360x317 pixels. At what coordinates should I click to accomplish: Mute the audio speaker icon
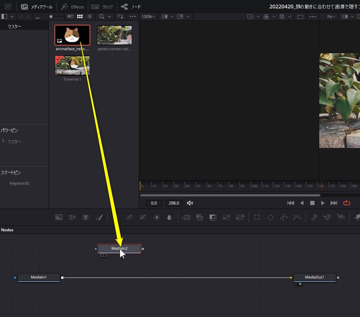click(190, 203)
